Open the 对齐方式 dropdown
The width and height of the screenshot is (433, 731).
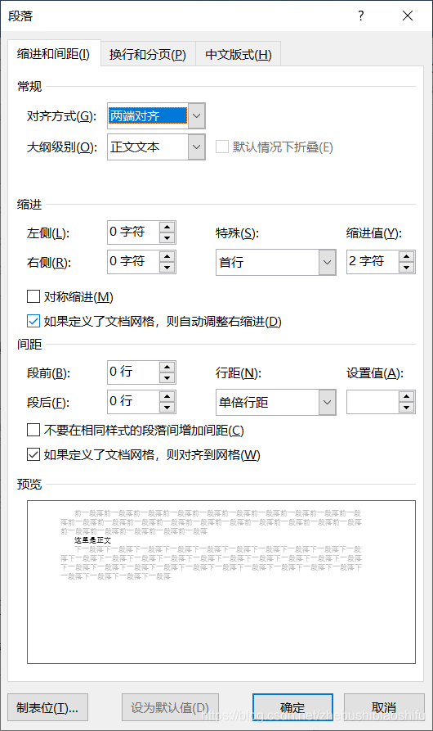pyautogui.click(x=197, y=115)
